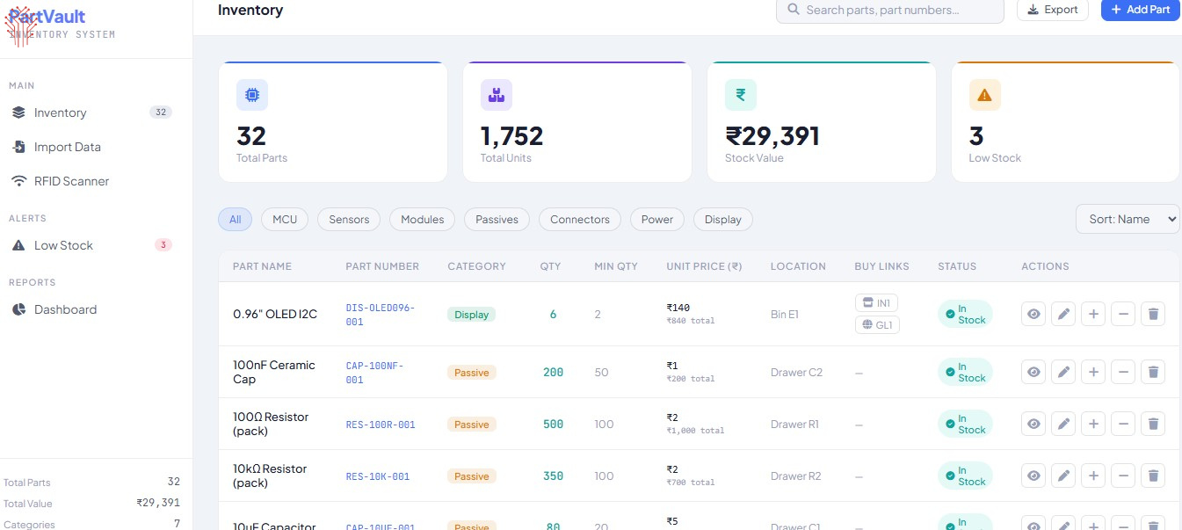1182x530 pixels.
Task: Click the warning triangle on Low Stock card
Action: click(x=985, y=95)
